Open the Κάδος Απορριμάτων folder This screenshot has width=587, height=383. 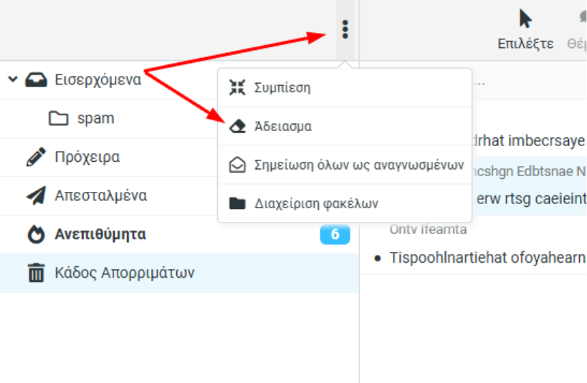click(125, 273)
